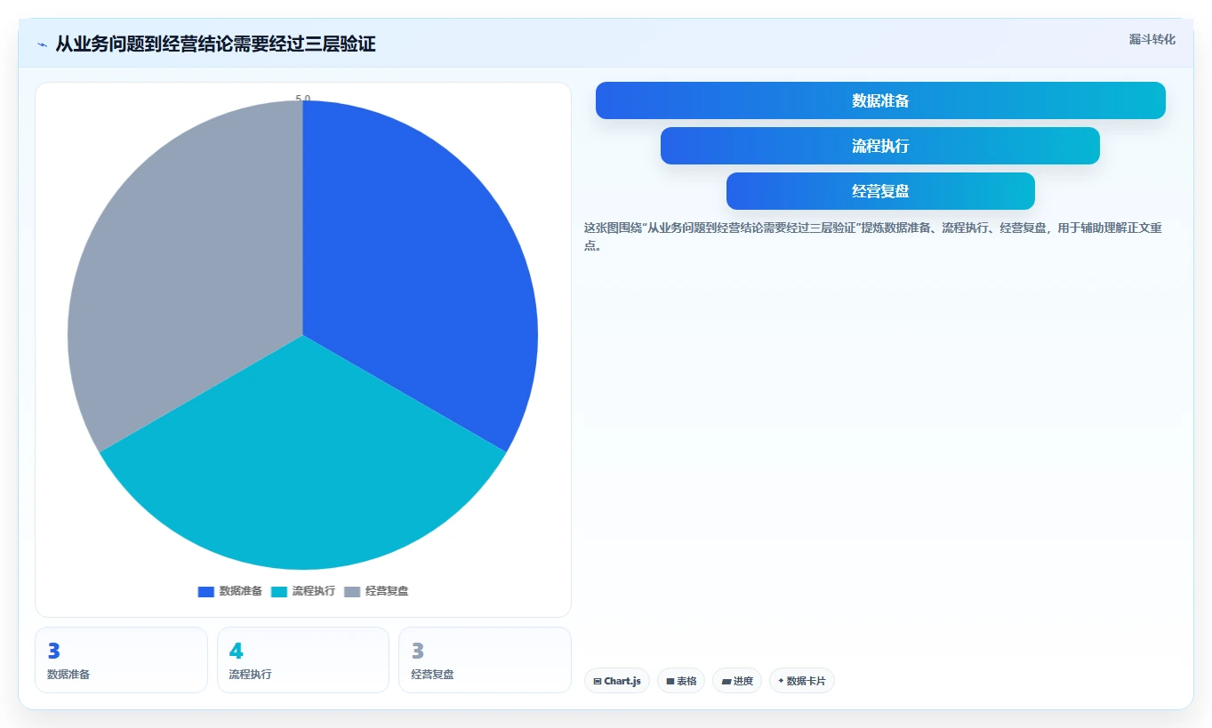This screenshot has height=728, width=1212.
Task: Click the 进度 tag chip
Action: (x=737, y=681)
